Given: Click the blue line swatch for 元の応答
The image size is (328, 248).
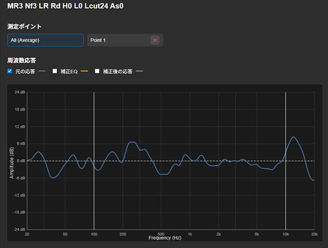Looking at the screenshot, I should coord(43,71).
